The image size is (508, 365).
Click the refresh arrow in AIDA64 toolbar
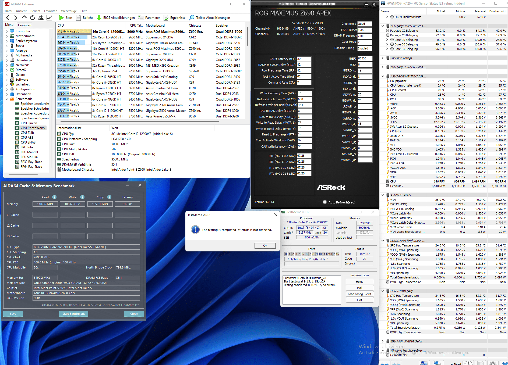click(x=33, y=18)
